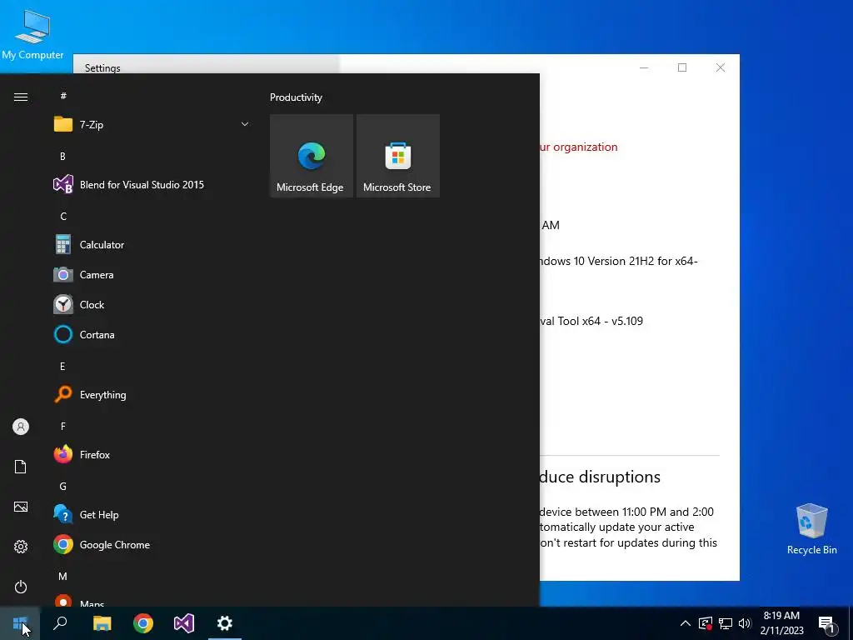
Task: Click the 'B' letter group header
Action: point(62,156)
